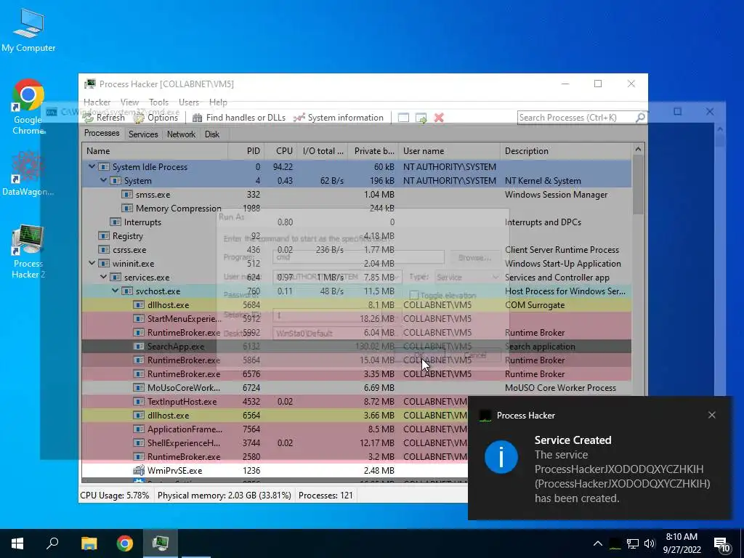This screenshot has width=744, height=558.
Task: Click the taskbar search magnifier
Action: [52, 543]
